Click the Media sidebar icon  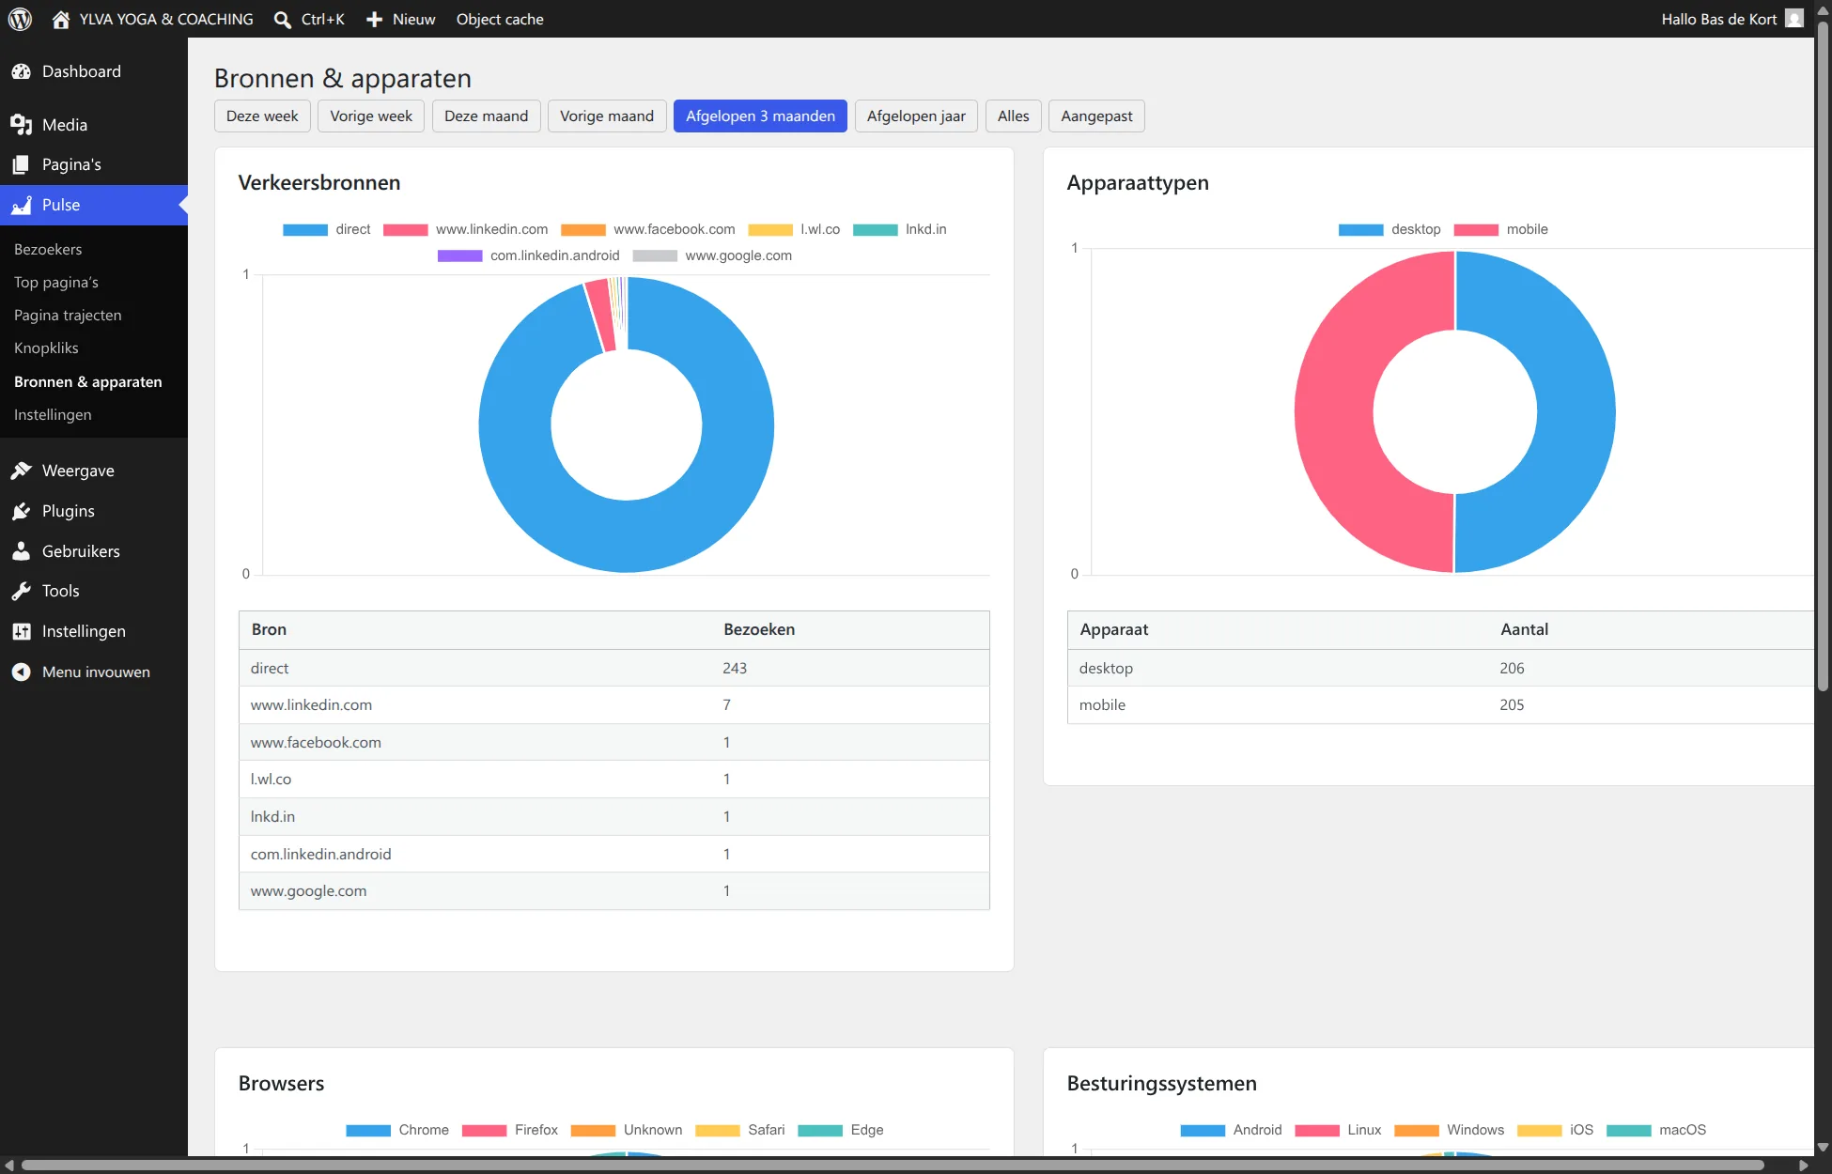21,125
